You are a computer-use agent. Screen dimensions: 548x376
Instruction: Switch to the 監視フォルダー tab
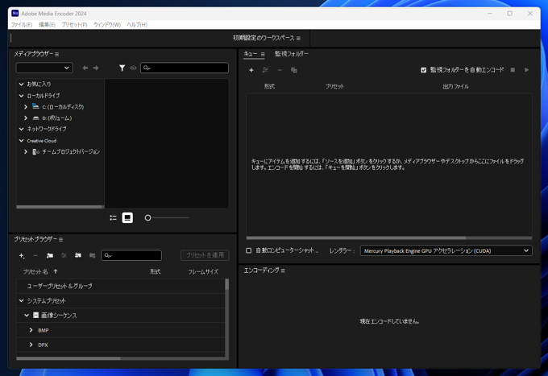click(x=292, y=54)
